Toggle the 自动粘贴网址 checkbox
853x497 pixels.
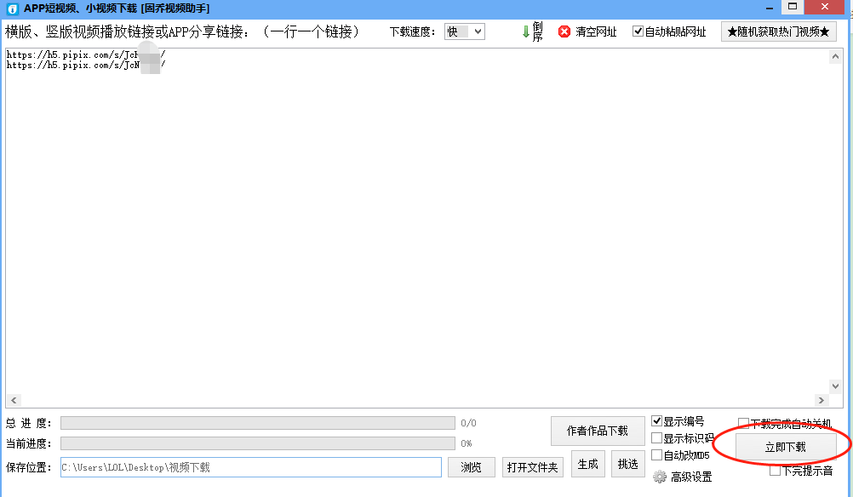(638, 31)
